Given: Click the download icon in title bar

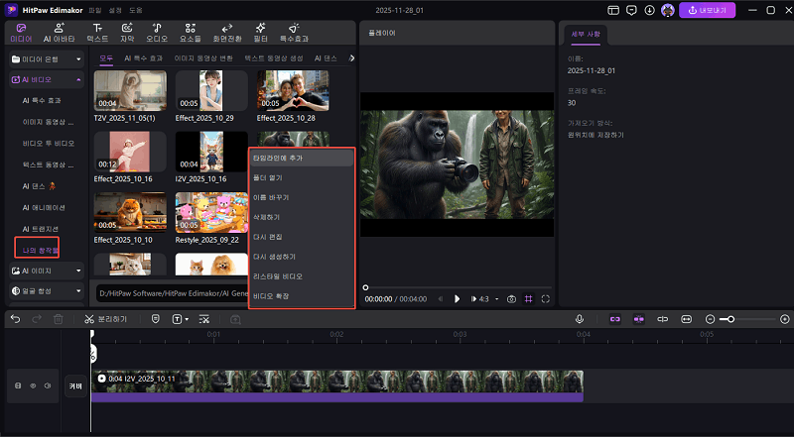Looking at the screenshot, I should click(649, 10).
